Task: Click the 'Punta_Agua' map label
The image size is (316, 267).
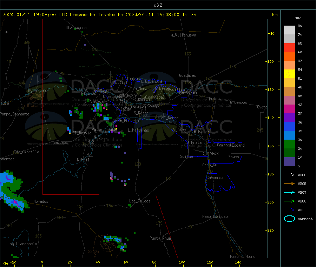Action: click(160, 238)
